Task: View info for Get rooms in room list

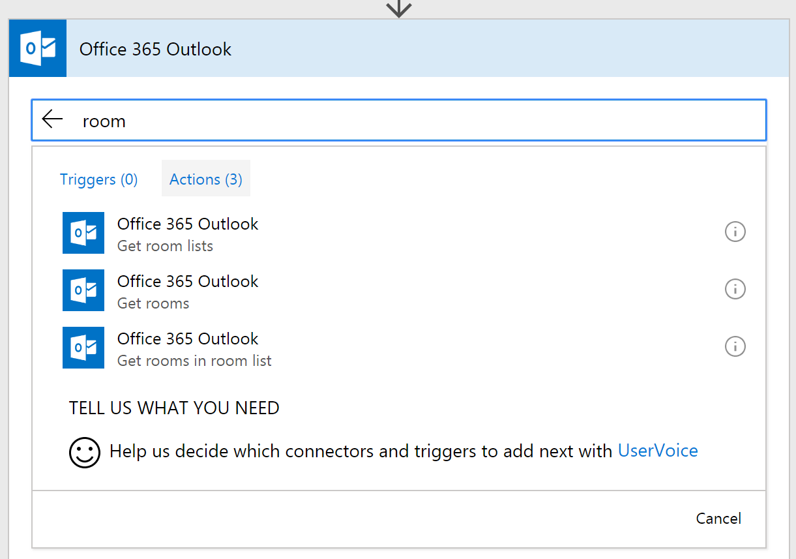Action: [735, 346]
